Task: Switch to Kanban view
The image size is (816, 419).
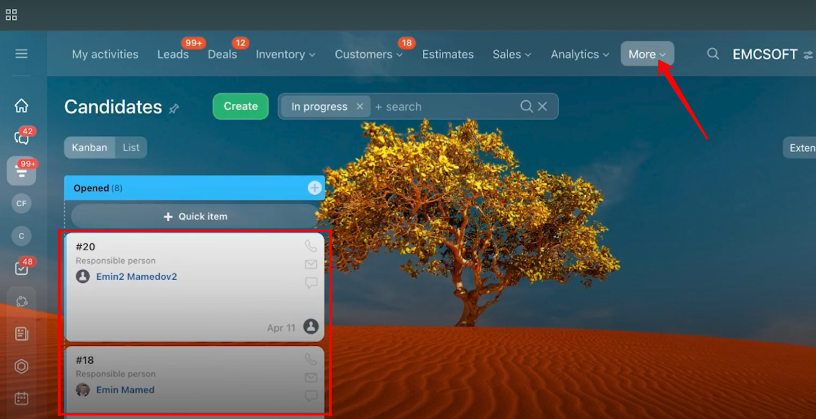Action: 89,147
